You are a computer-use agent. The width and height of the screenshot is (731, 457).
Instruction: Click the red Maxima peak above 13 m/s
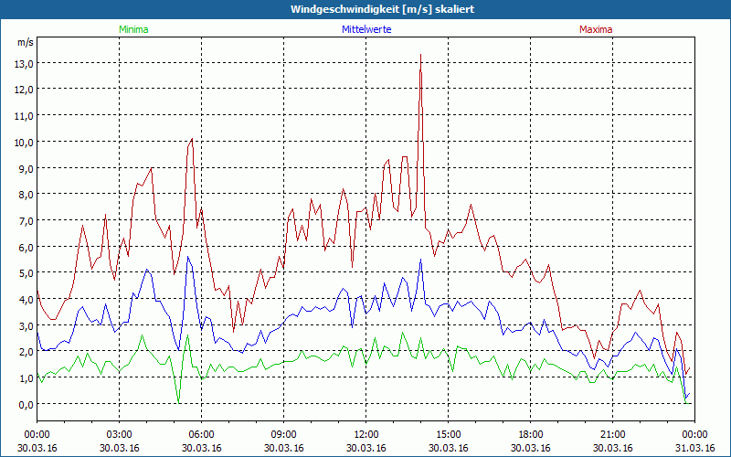coord(421,55)
